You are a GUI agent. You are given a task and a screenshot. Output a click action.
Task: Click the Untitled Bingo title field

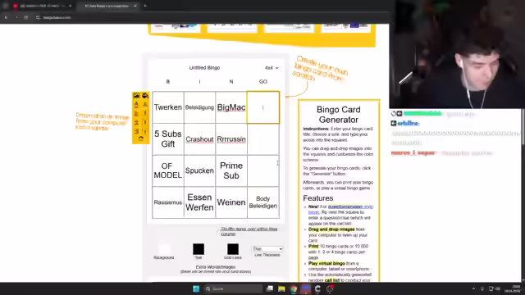click(x=204, y=68)
